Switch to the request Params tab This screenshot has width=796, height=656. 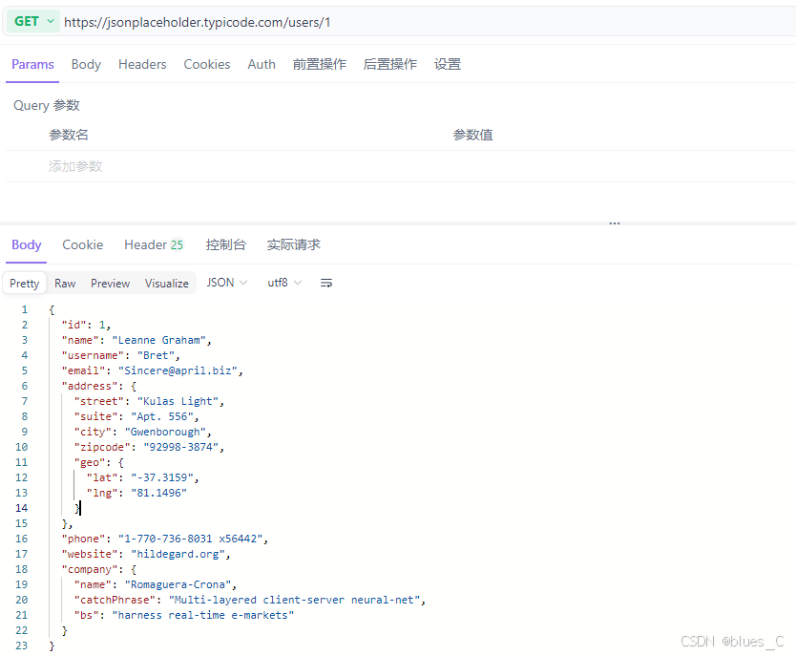pyautogui.click(x=32, y=65)
